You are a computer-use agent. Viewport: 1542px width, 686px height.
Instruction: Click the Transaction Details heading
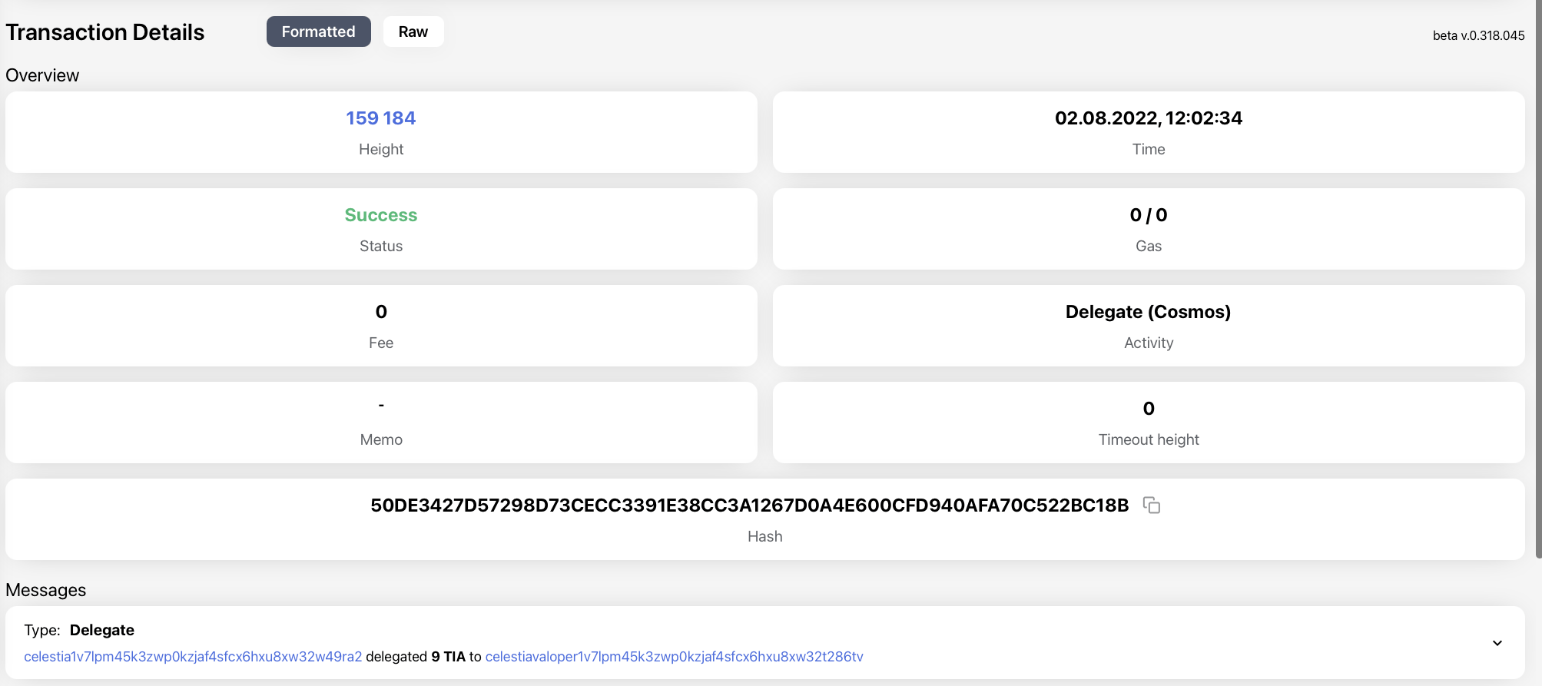(105, 32)
